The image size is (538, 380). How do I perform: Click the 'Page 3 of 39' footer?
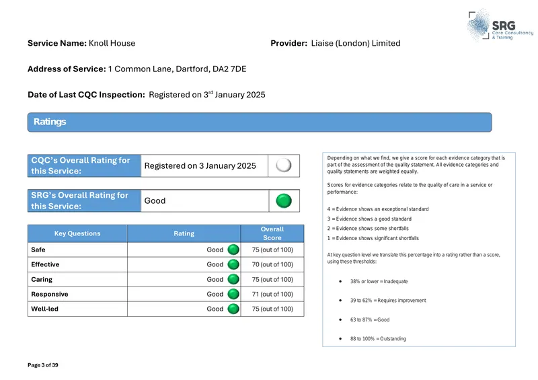click(x=43, y=365)
